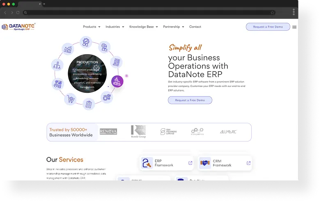The height and width of the screenshot is (203, 321).
Task: Select the shopping cart purchase module icon
Action: [x=71, y=99]
